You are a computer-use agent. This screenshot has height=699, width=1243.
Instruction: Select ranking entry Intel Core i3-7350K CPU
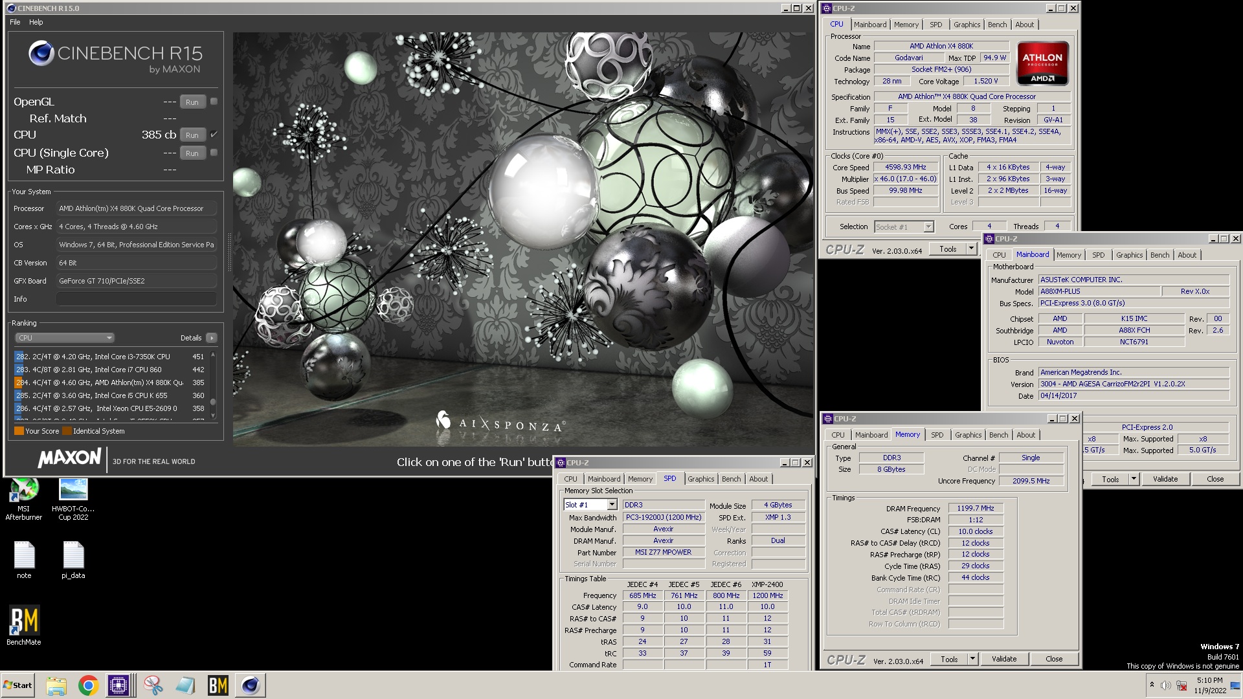[109, 357]
